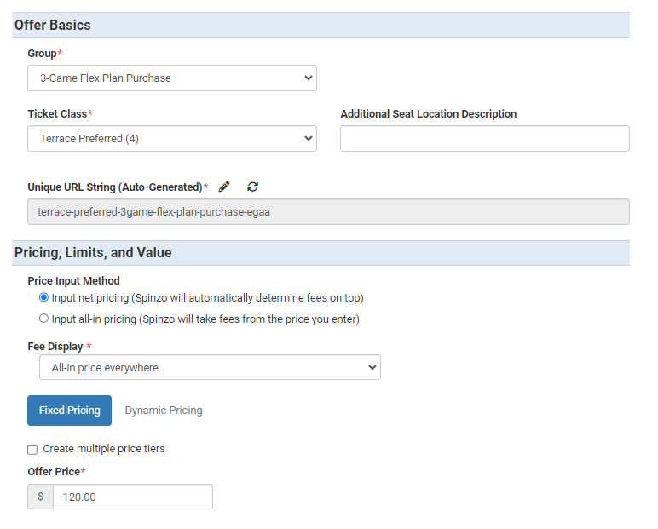Expand the Fee Display dropdown
658x529 pixels.
[210, 367]
